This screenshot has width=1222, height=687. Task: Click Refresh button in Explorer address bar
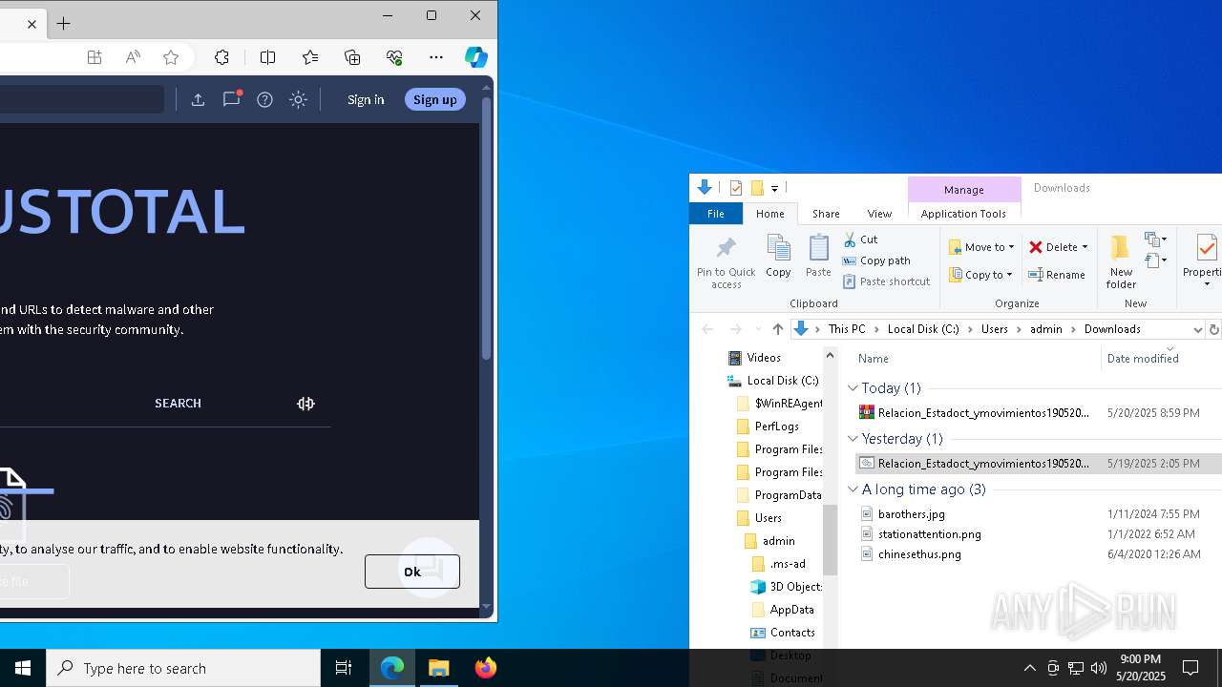[x=1213, y=329]
